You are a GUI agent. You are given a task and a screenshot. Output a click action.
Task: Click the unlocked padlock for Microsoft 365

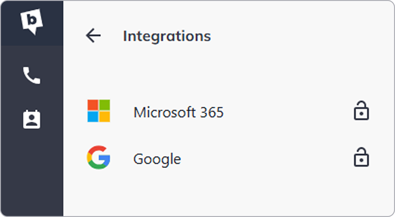[361, 110]
